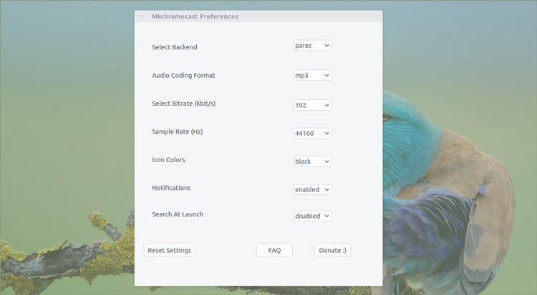
Task: Select the Select Bitrate (kbit/s) label
Action: tap(183, 104)
